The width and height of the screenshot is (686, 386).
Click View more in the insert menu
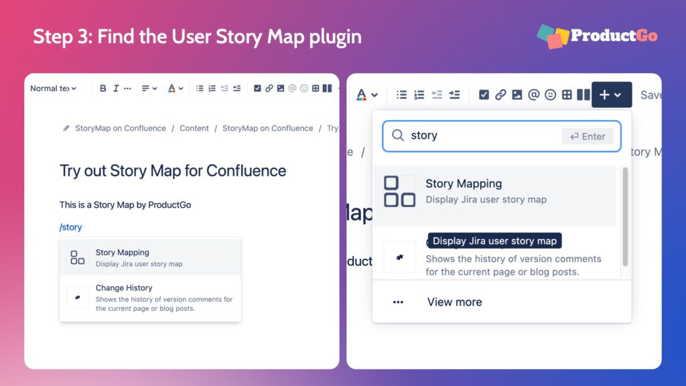click(x=454, y=302)
